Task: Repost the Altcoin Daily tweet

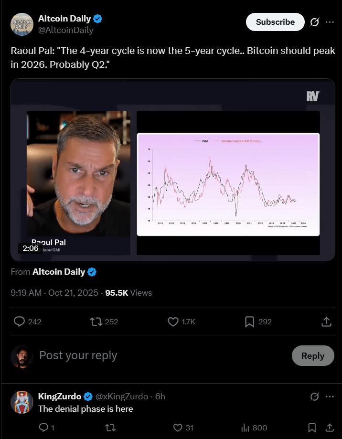Action: click(x=96, y=322)
